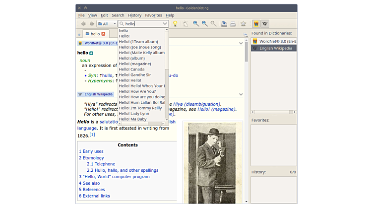Image resolution: width=373 pixels, height=210 pixels.
Task: Toggle the WordNet dictionary icon in toolbar
Action: tap(256, 24)
